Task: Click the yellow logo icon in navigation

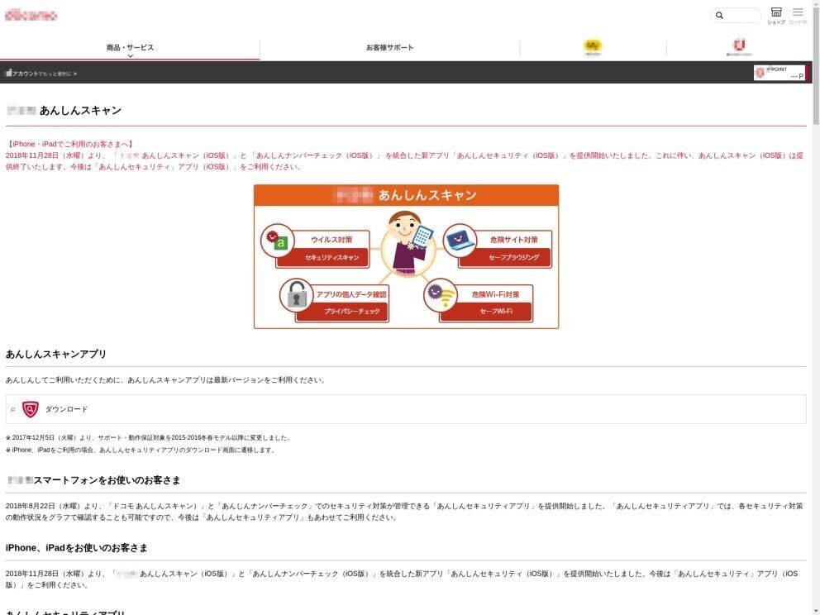Action: point(593,47)
